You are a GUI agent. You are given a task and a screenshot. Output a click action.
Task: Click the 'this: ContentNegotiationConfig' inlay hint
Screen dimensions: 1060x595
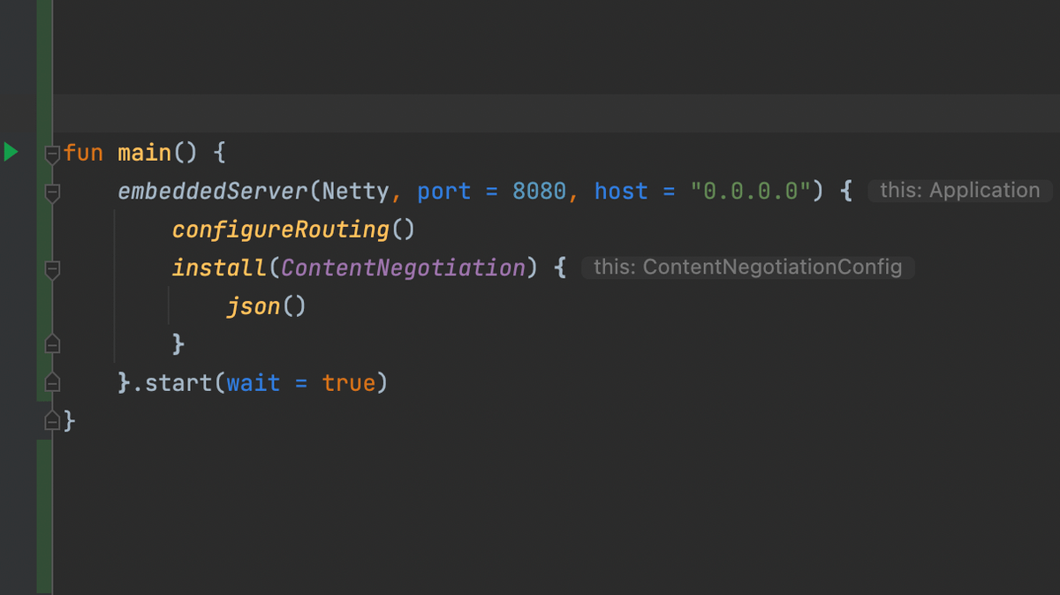(747, 267)
